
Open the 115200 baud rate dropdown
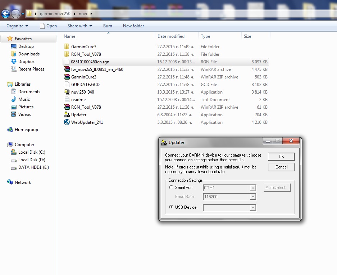click(253, 197)
